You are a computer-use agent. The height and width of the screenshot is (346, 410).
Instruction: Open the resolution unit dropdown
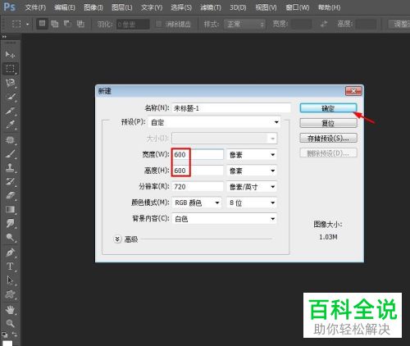[252, 187]
